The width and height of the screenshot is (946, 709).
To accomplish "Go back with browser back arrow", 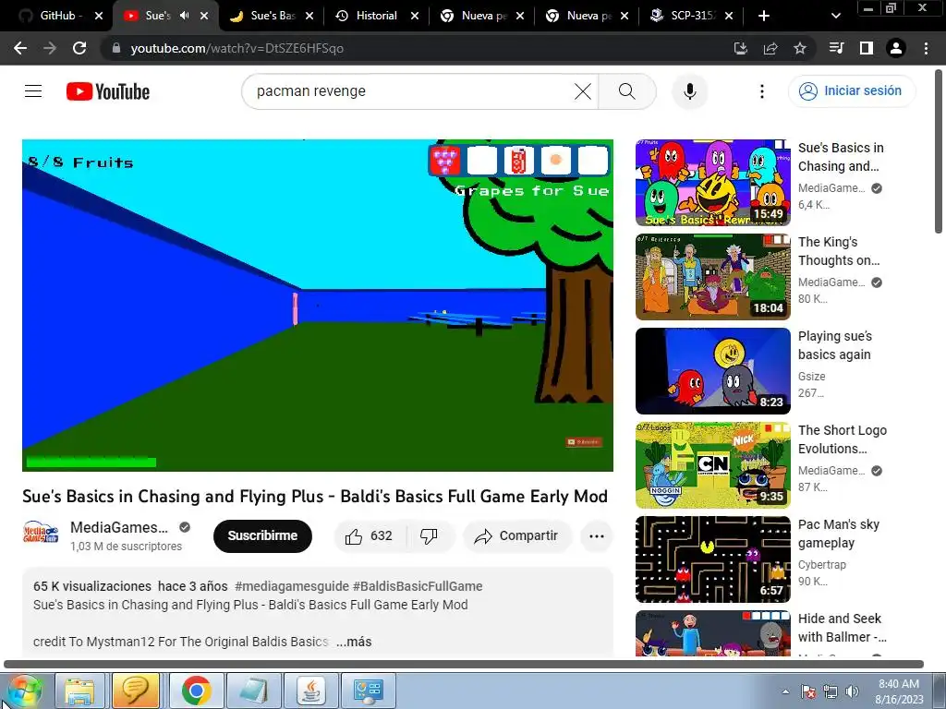I will 20,48.
